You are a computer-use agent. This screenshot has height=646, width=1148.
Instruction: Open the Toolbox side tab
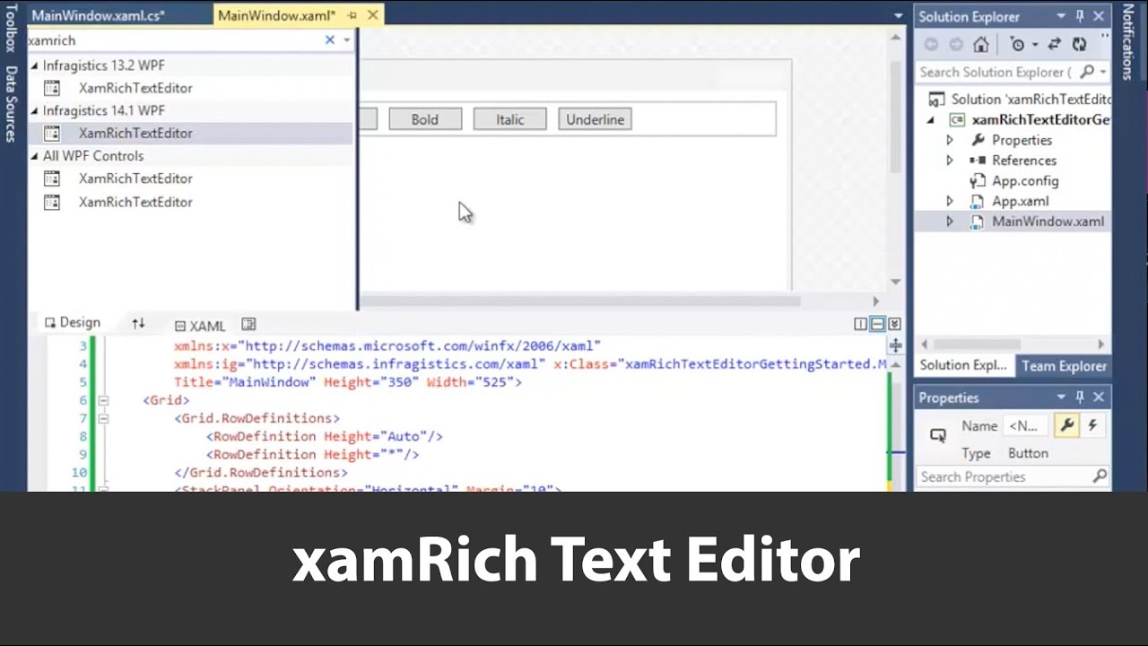[x=12, y=29]
